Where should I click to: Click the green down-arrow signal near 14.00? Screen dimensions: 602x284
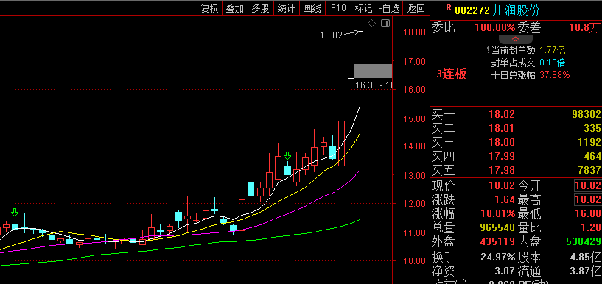[x=287, y=155]
